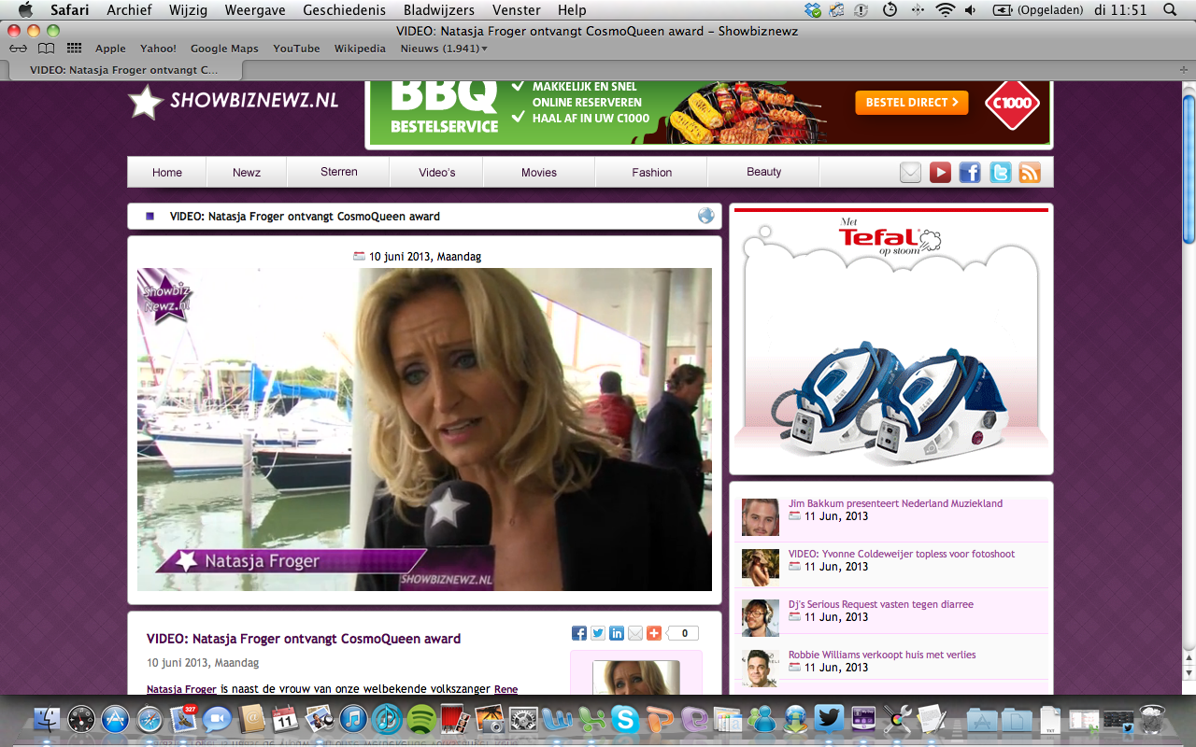Open the Google Maps bookmark
The image size is (1196, 747).
tap(224, 49)
